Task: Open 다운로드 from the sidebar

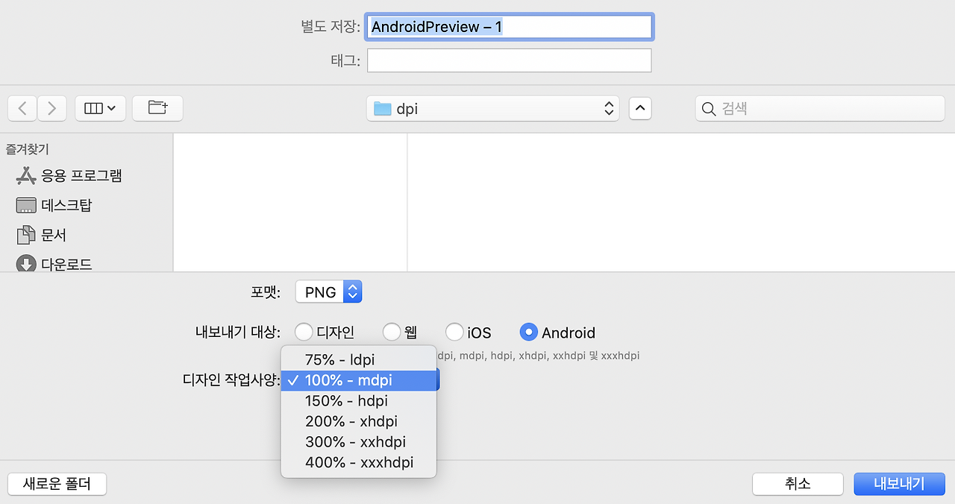Action: tap(60, 264)
